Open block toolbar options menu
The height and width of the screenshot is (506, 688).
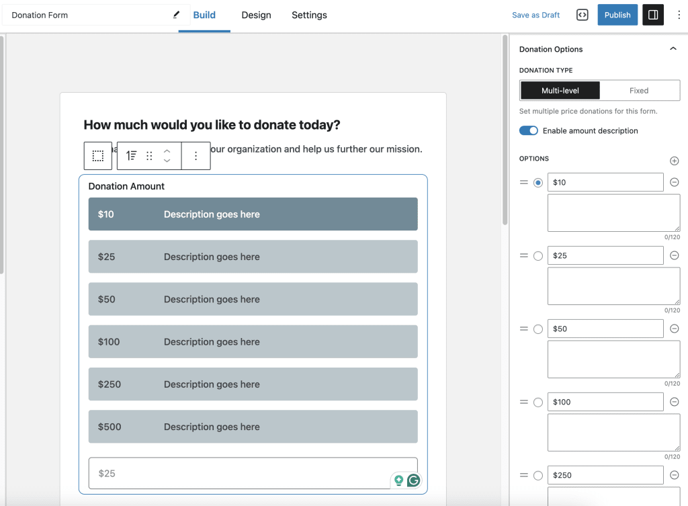coord(196,156)
